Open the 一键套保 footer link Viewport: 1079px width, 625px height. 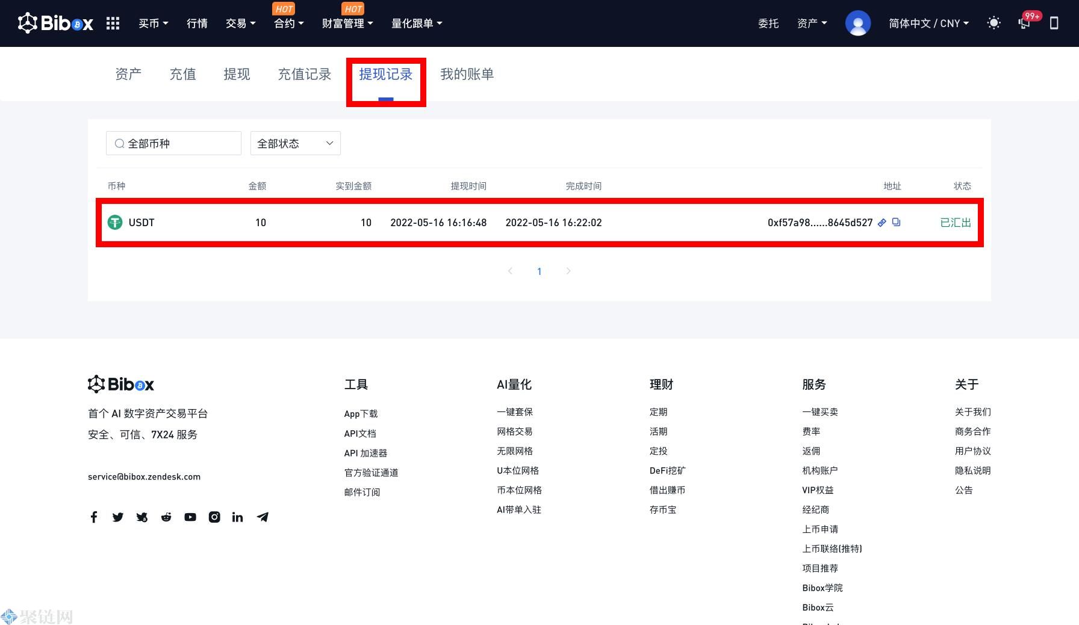click(x=515, y=411)
